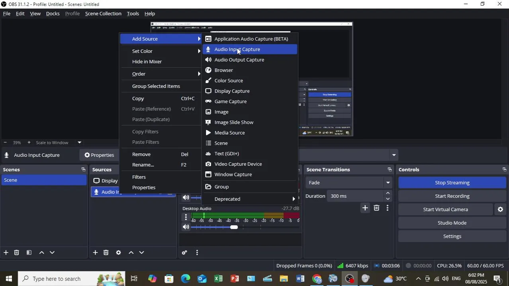
Task: Adjust the Desktop Audio volume slider
Action: (x=234, y=227)
